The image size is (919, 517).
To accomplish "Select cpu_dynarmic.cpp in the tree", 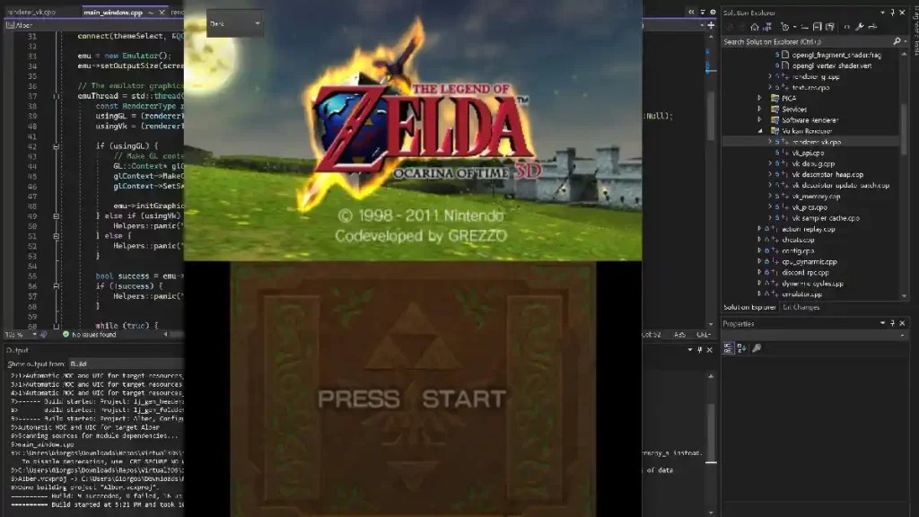I will [809, 262].
